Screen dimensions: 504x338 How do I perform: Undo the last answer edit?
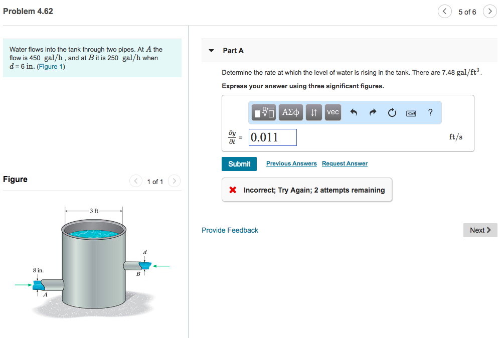tap(354, 112)
